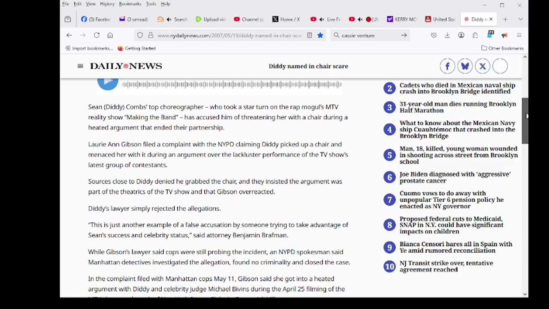
Task: Click the extension icon with badge count
Action: point(490,34)
